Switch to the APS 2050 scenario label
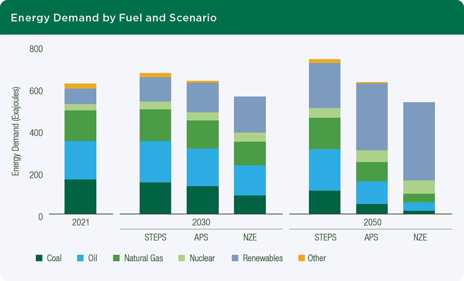The image size is (464, 281). tap(372, 237)
